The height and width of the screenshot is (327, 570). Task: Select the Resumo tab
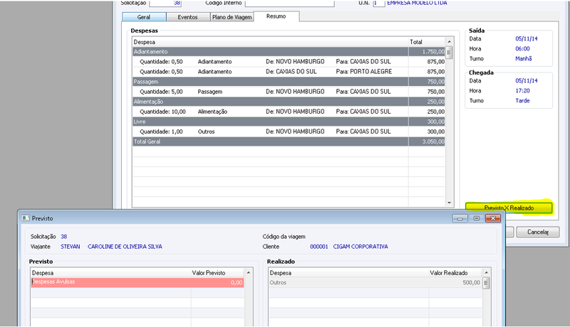click(276, 16)
